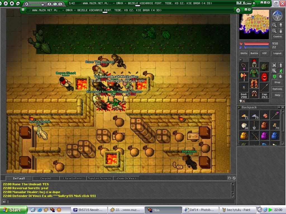Click the minimap view
The width and height of the screenshot is (286, 214).
click(254, 25)
